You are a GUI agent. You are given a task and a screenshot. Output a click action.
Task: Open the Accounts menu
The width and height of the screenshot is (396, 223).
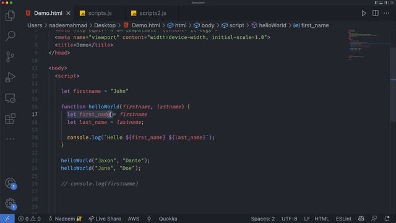[x=10, y=183]
